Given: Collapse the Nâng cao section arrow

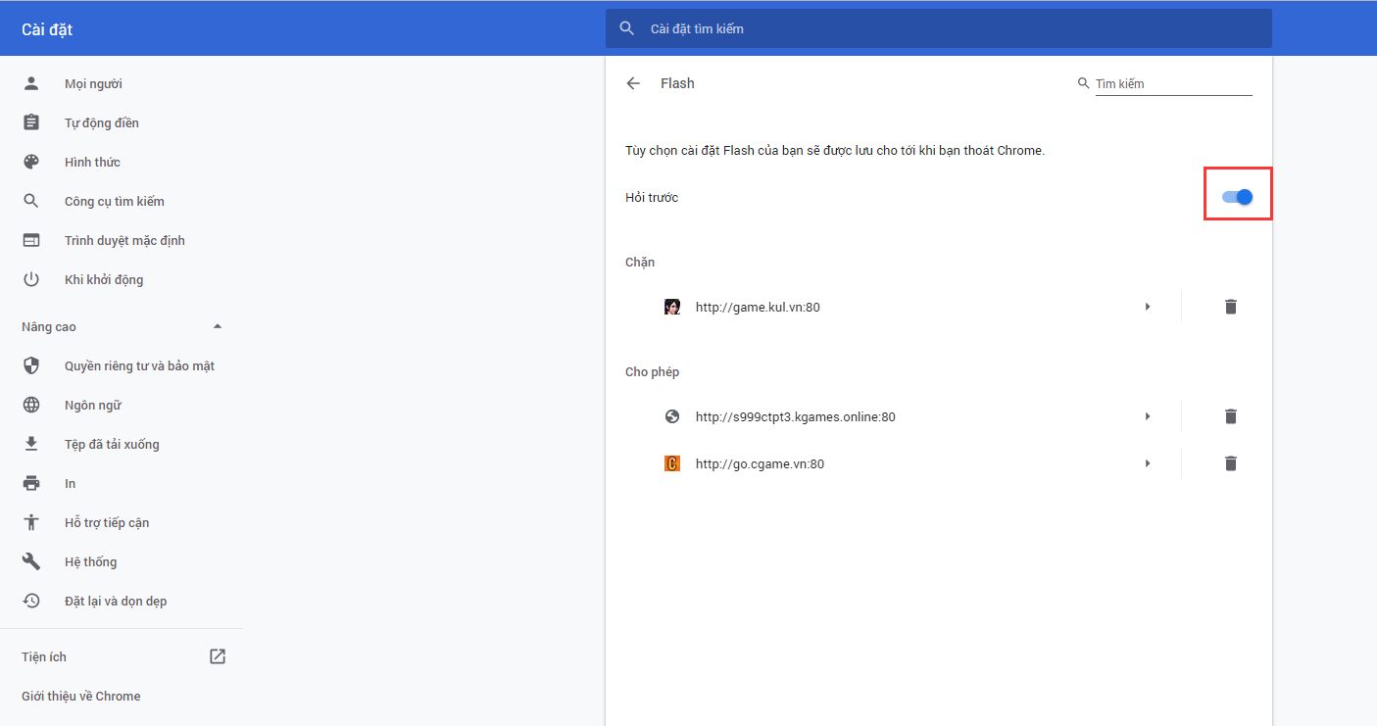Looking at the screenshot, I should [x=218, y=326].
